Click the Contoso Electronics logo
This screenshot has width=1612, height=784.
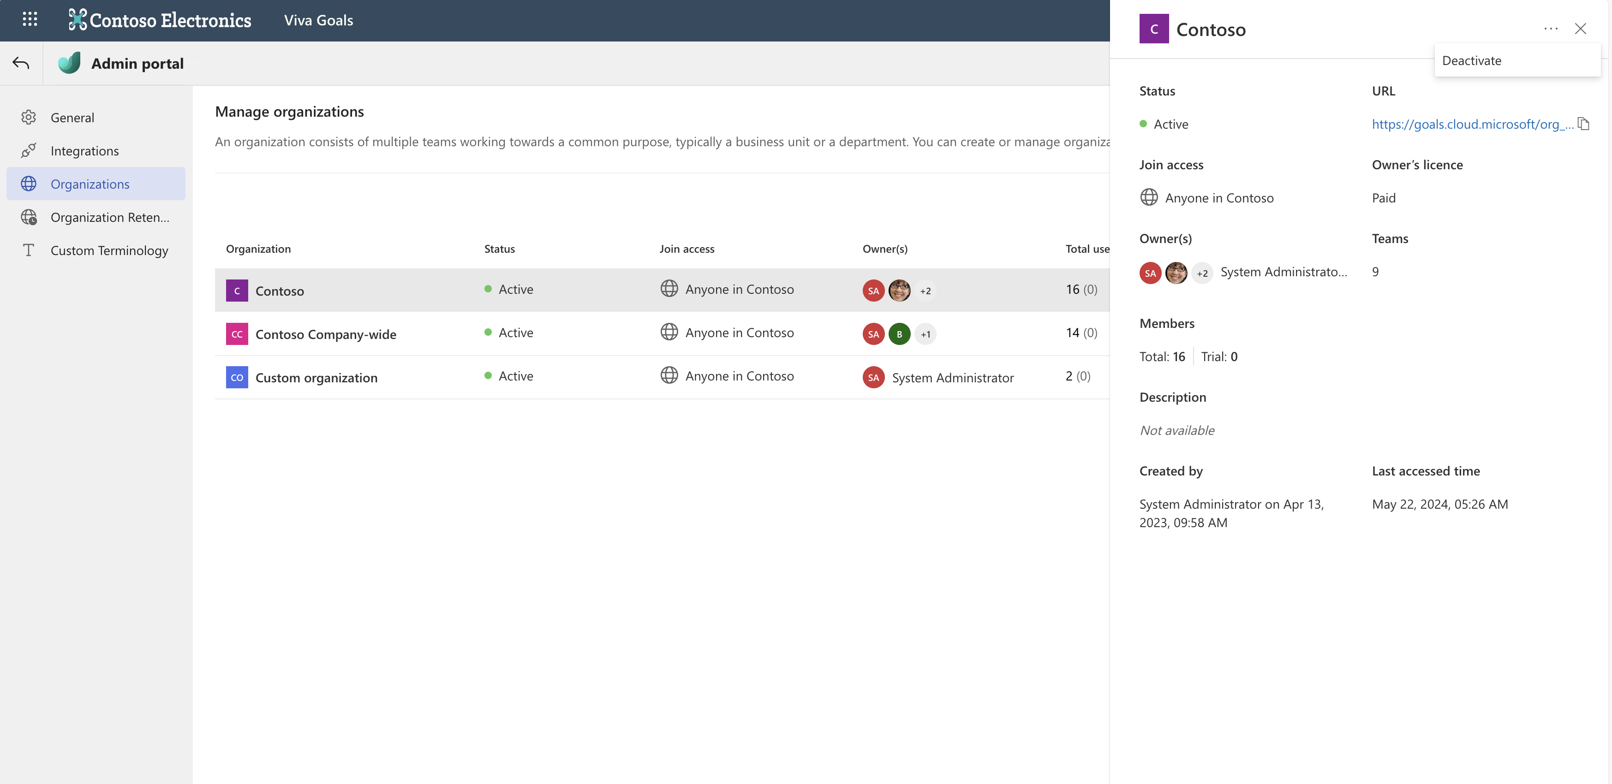160,21
